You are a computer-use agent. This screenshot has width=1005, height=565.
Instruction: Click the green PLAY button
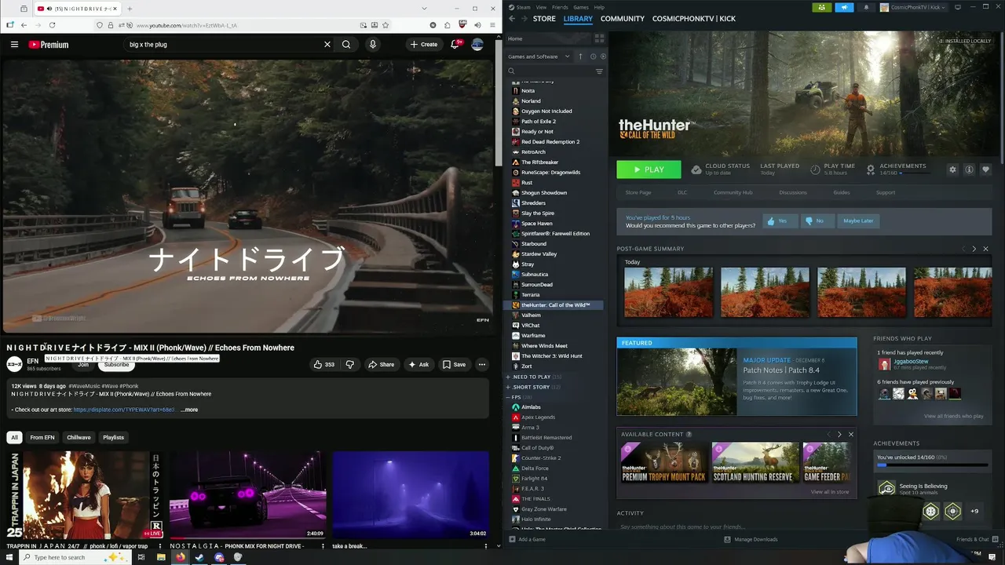649,169
